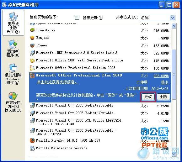Click the vertical scrollbar thumb
Viewport: 182px width, 162px height.
click(174, 74)
